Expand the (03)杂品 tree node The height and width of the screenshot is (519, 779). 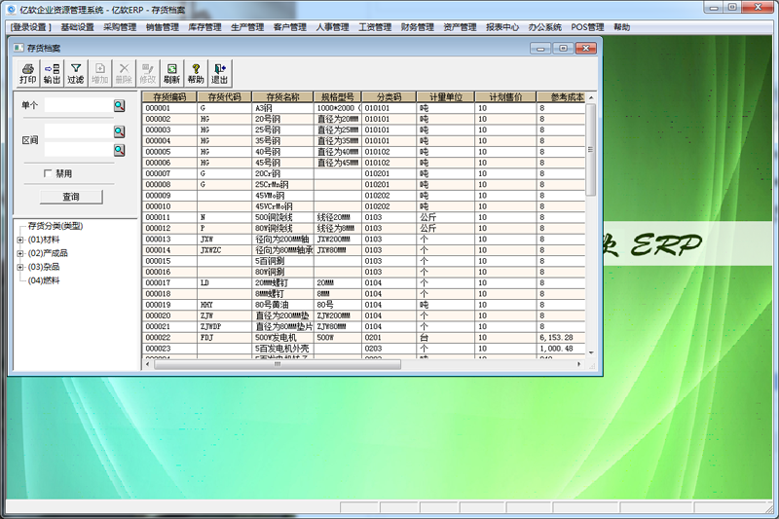(x=19, y=267)
